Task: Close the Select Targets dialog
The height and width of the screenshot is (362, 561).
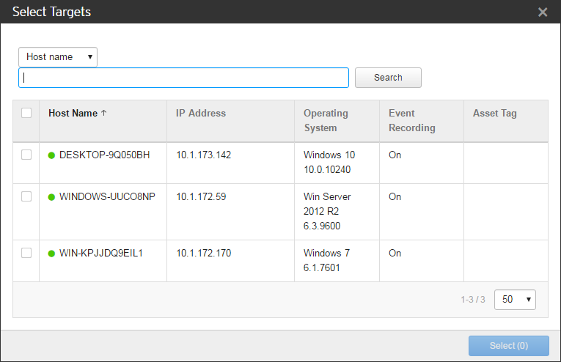Action: pyautogui.click(x=543, y=12)
